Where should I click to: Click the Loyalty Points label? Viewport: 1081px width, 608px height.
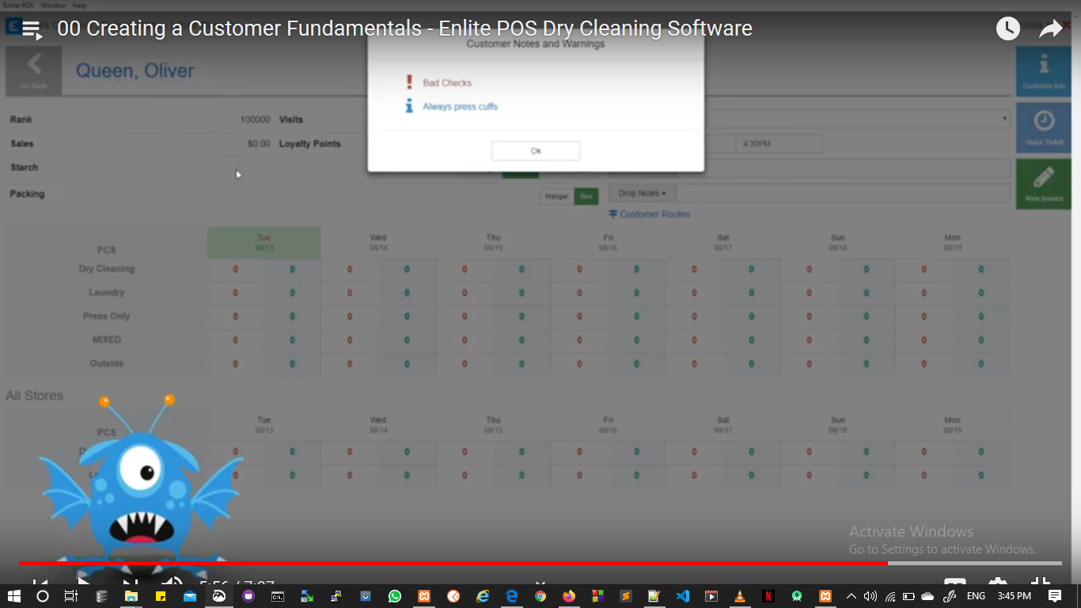pyautogui.click(x=309, y=144)
